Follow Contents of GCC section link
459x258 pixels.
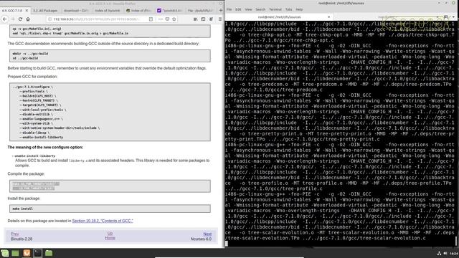103,221
